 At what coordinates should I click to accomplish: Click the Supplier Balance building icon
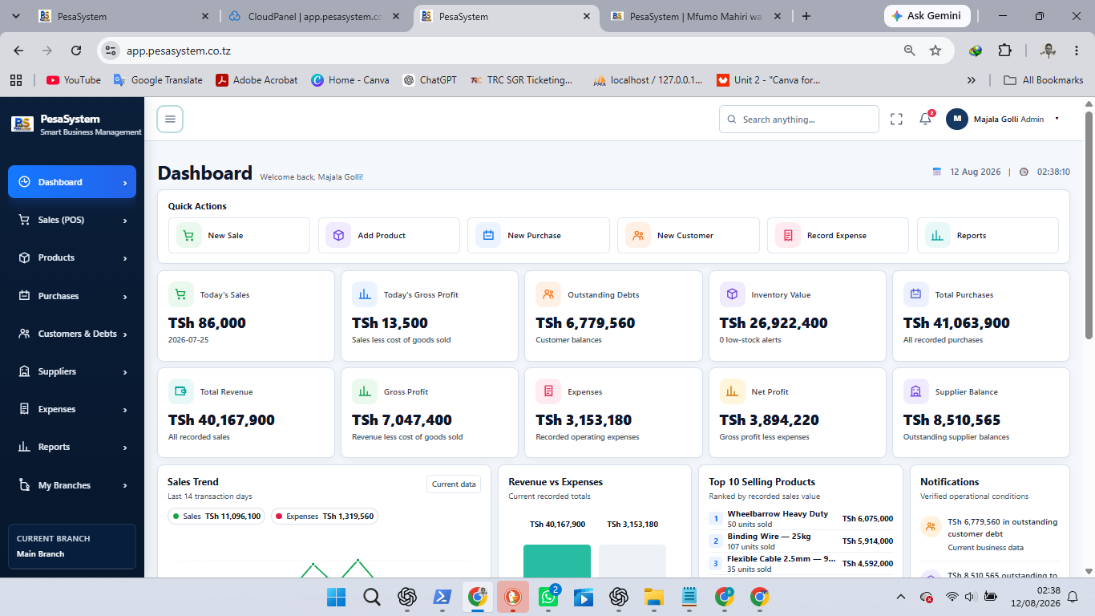916,391
